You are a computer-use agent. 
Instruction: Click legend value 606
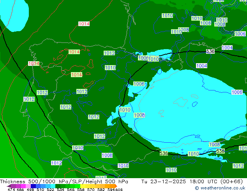[119, 189]
